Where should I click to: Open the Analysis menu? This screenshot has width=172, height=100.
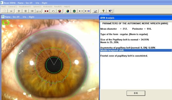click(x=48, y=7)
